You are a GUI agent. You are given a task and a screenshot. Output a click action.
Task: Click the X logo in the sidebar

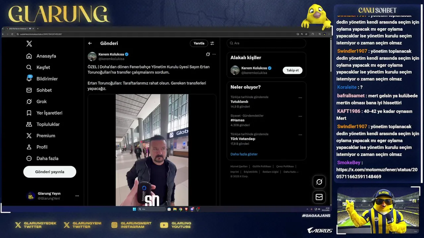[29, 44]
